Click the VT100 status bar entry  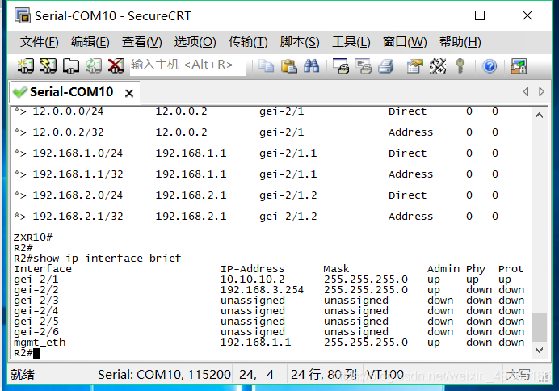[x=385, y=375]
